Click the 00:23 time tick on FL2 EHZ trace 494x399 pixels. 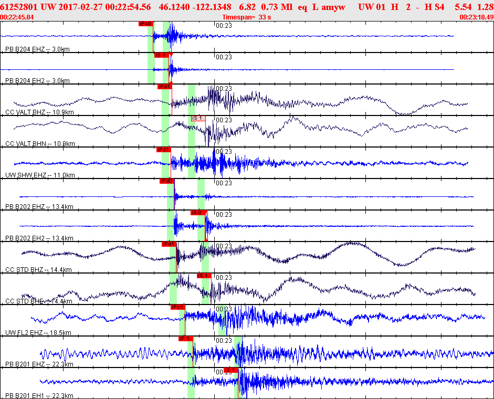pyautogui.click(x=224, y=309)
